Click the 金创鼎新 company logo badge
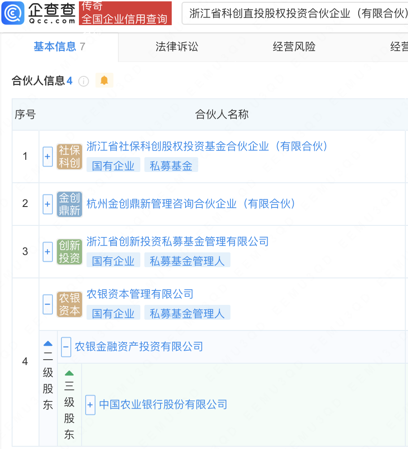The height and width of the screenshot is (449, 408). tap(69, 204)
